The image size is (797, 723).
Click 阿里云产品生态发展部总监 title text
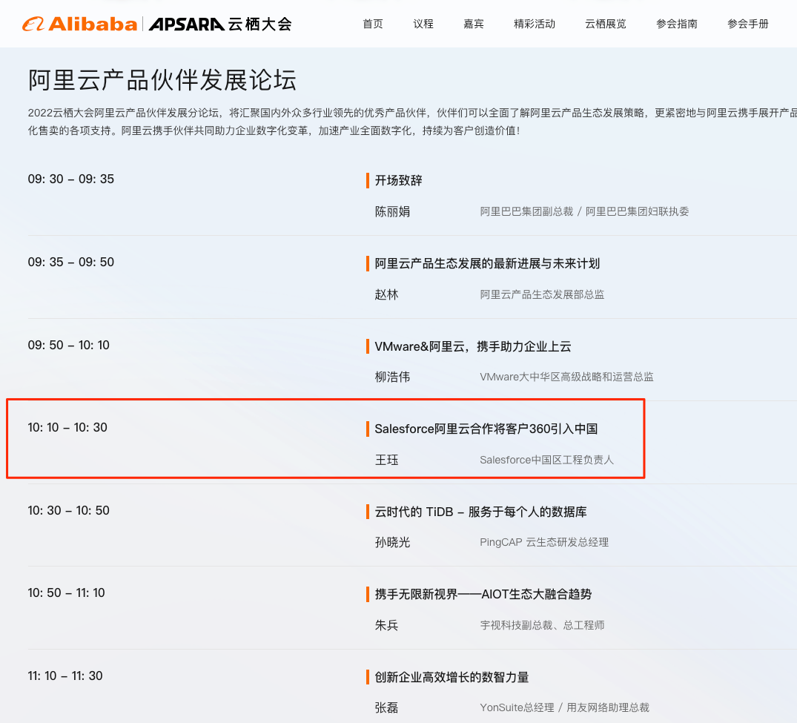pyautogui.click(x=542, y=294)
